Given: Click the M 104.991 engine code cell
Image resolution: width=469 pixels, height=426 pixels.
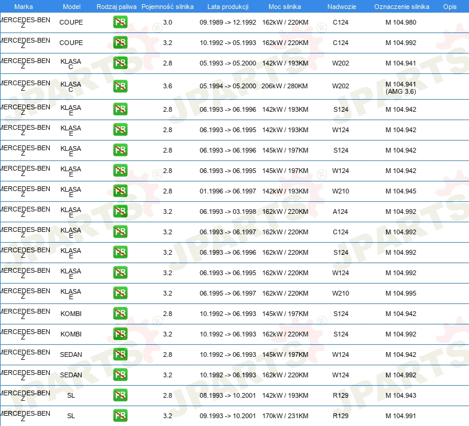Looking at the screenshot, I should coord(401,416).
